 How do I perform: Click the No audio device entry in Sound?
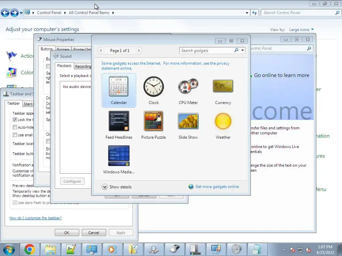[77, 87]
